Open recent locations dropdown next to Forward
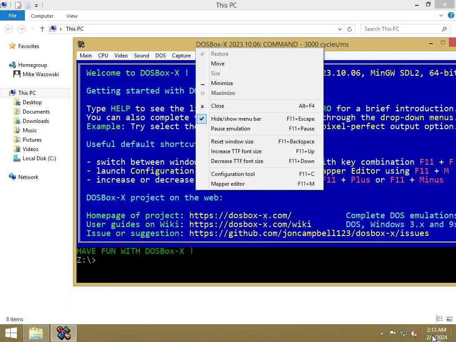The height and width of the screenshot is (342, 456). click(32, 29)
